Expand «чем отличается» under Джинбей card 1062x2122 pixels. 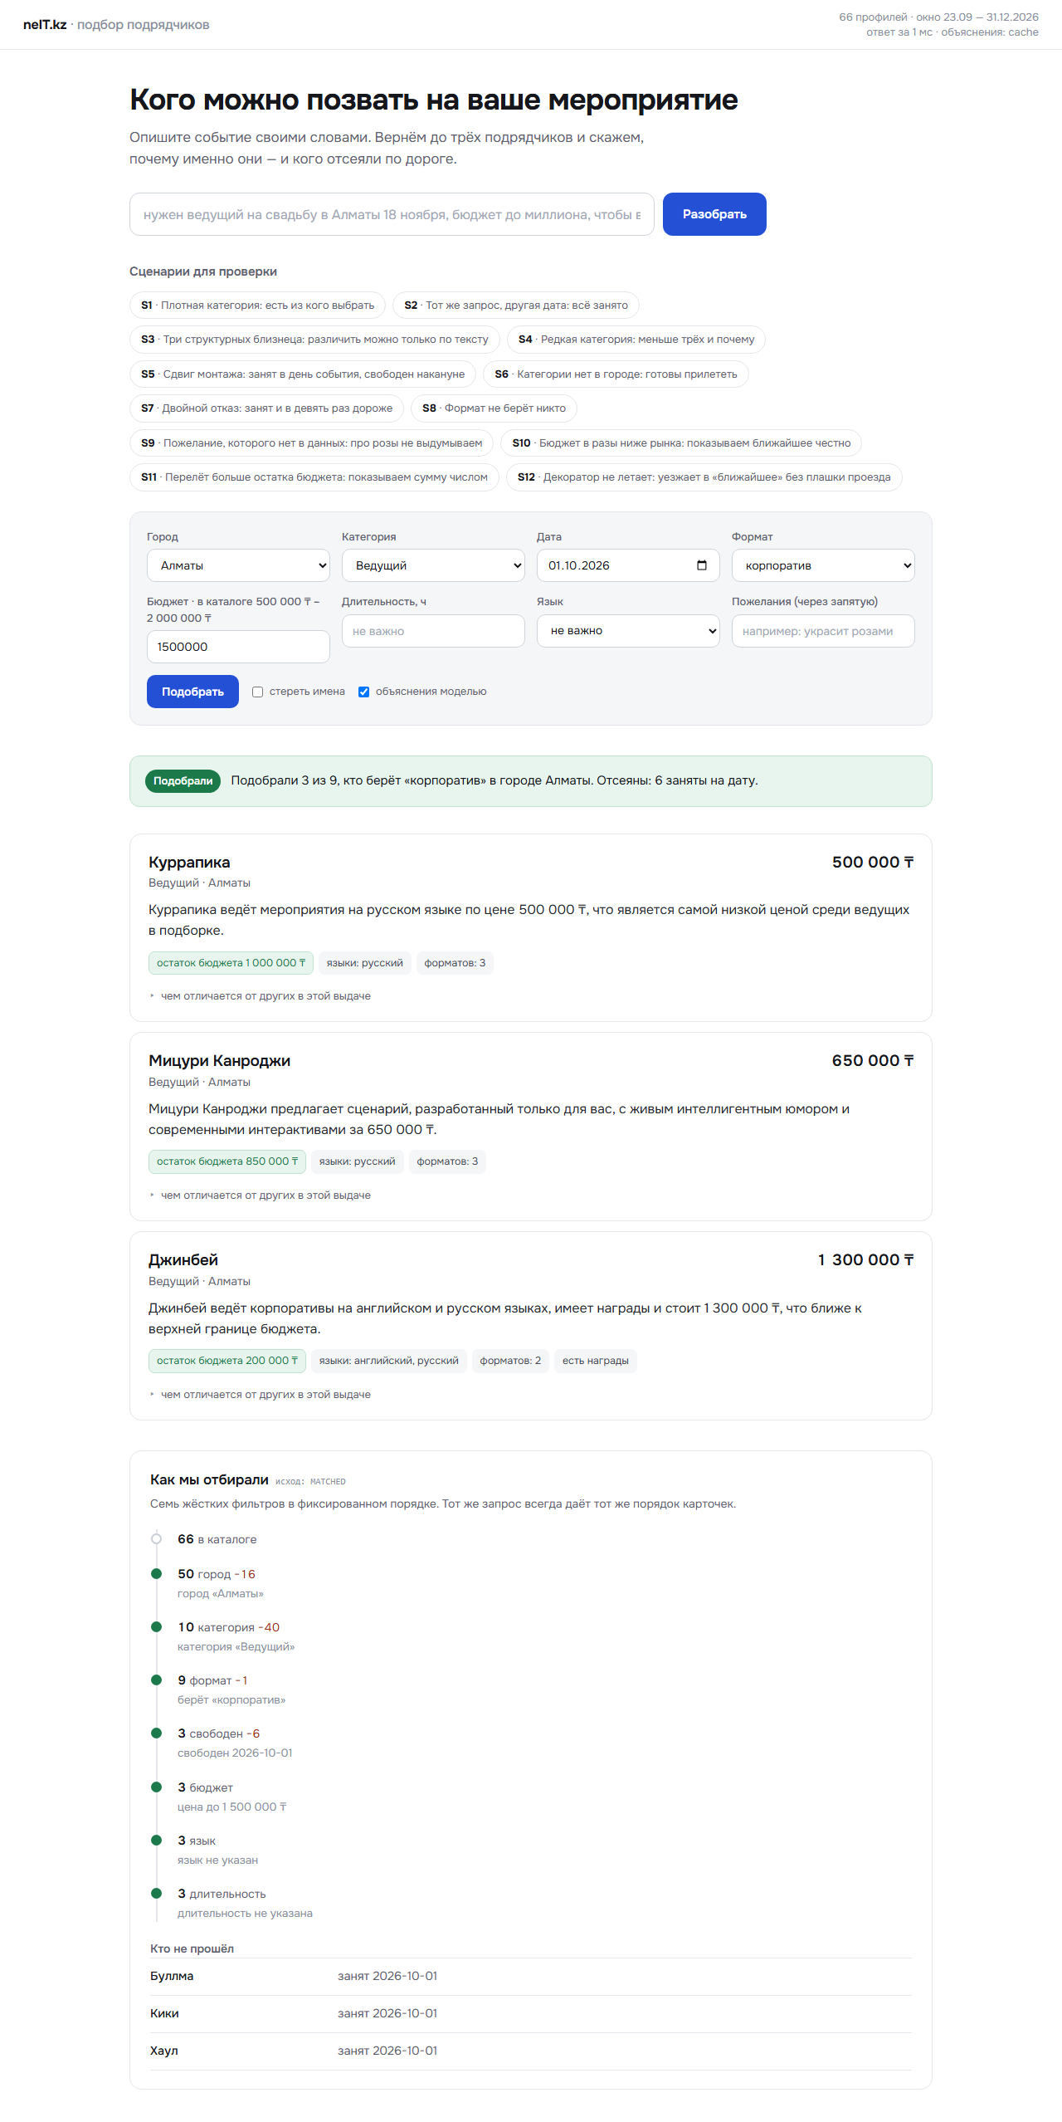click(x=260, y=1395)
